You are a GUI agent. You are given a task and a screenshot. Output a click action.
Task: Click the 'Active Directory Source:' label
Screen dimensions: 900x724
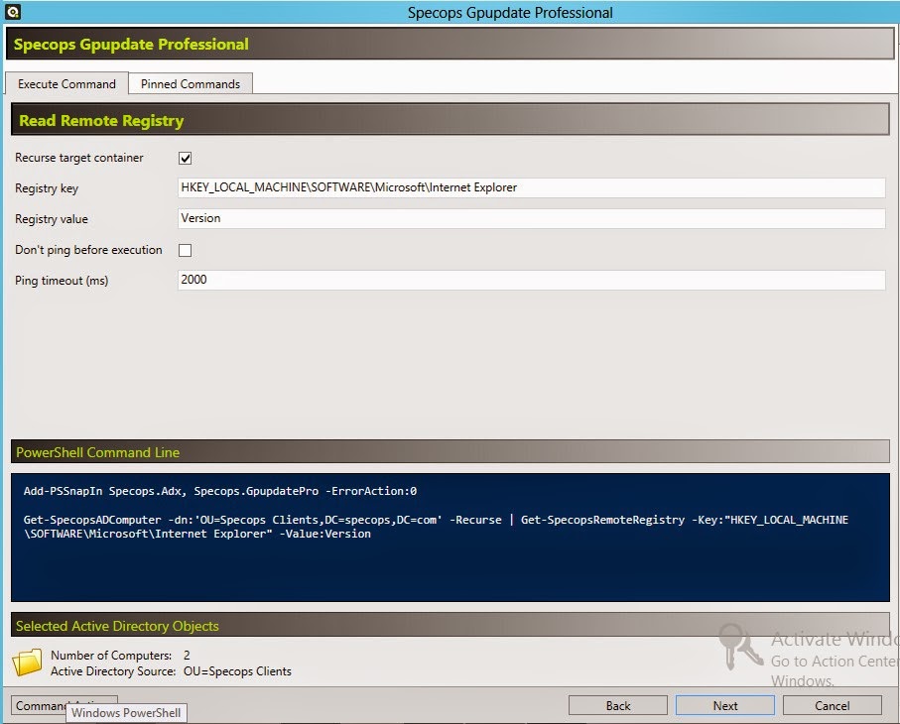click(113, 671)
